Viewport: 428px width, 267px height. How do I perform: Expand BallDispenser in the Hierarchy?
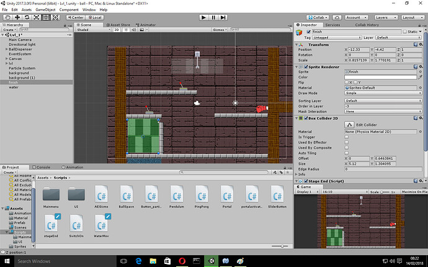click(x=6, y=50)
